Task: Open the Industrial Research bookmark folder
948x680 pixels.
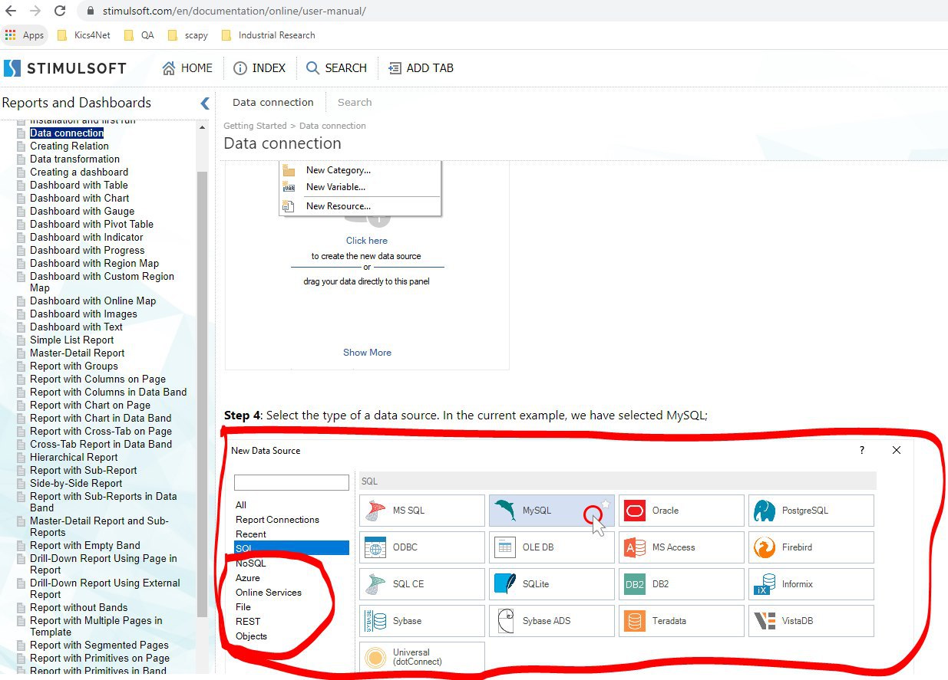Action: [268, 35]
